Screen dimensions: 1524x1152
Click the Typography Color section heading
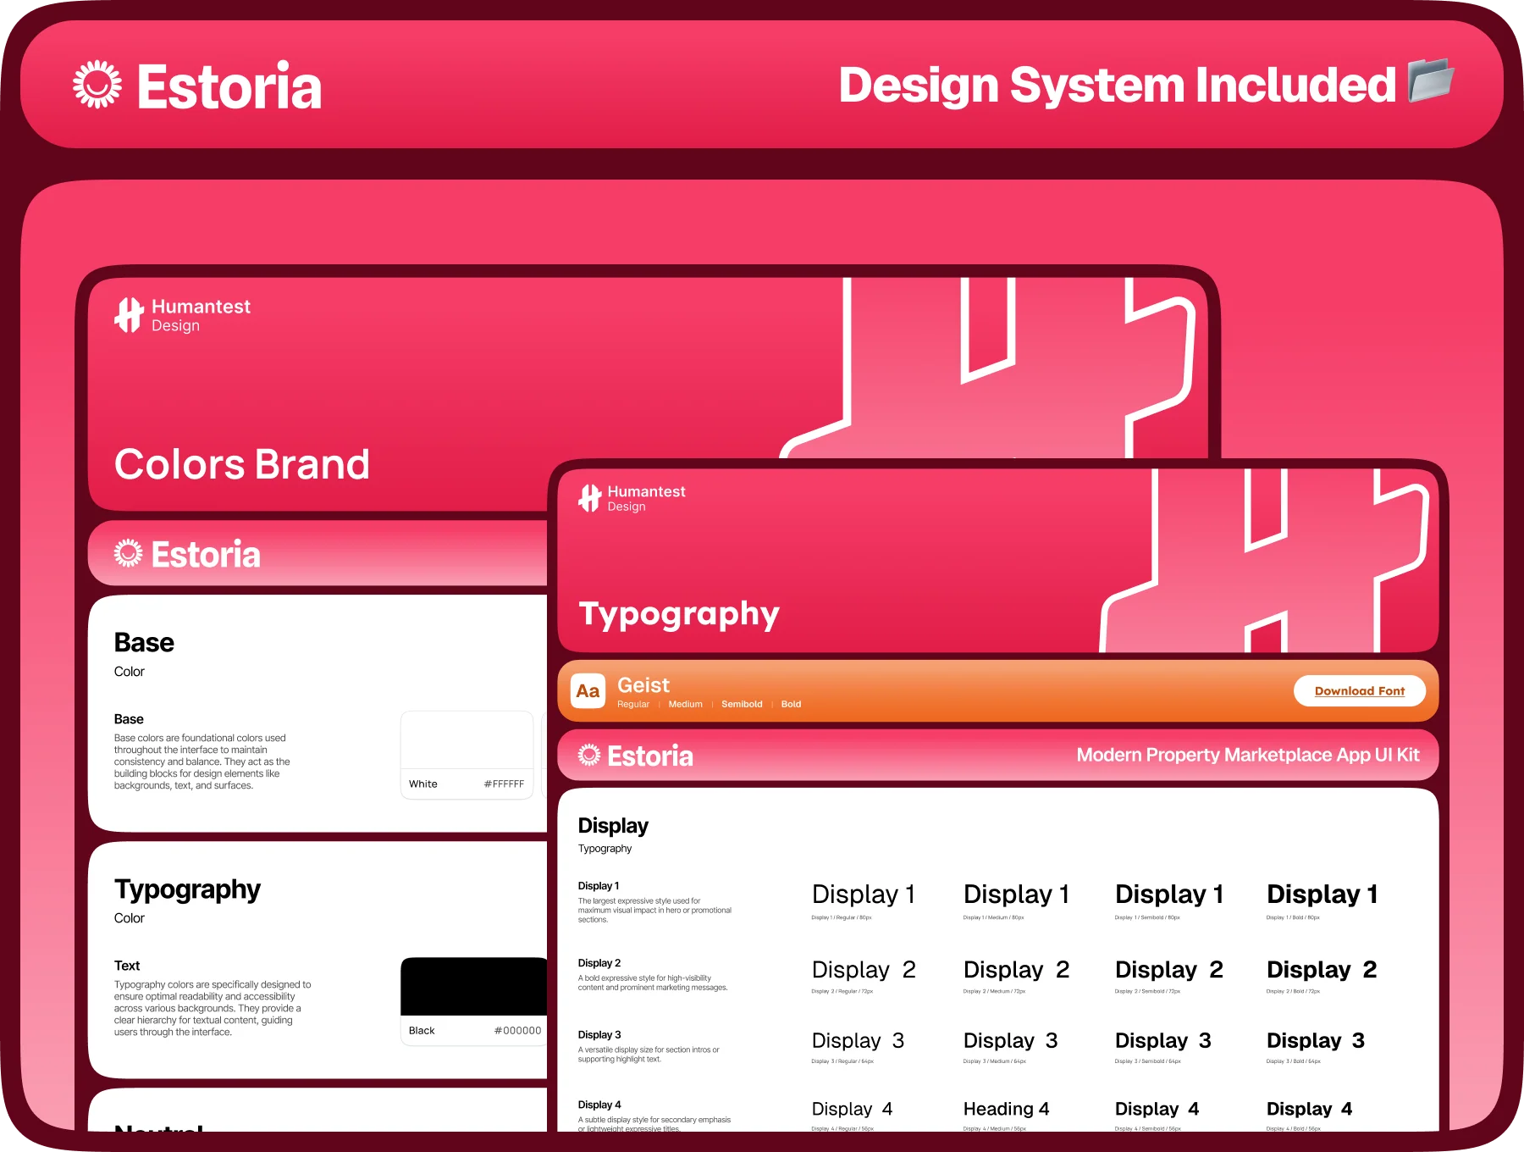click(x=187, y=889)
